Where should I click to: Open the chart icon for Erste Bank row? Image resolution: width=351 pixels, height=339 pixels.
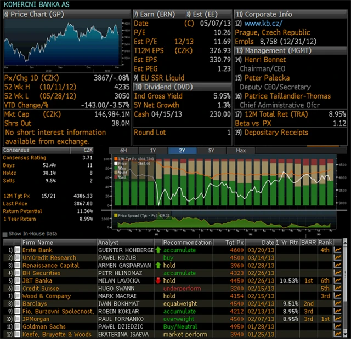pyautogui.click(x=338, y=250)
